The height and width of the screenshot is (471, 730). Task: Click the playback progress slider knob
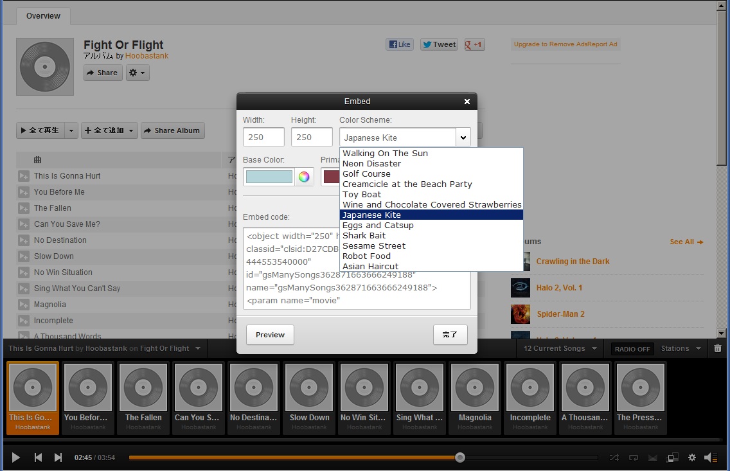point(460,458)
